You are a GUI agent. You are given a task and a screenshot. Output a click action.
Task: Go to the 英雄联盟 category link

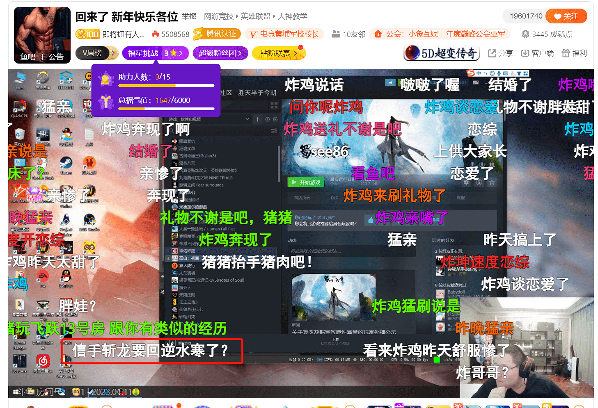[255, 16]
